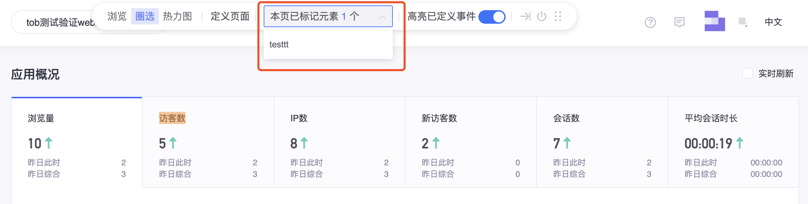The width and height of the screenshot is (808, 204).
Task: Open the feedback message icon
Action: (679, 22)
